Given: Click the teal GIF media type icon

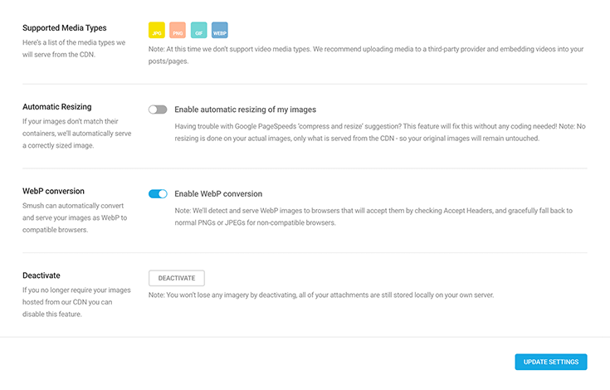Looking at the screenshot, I should tap(198, 30).
